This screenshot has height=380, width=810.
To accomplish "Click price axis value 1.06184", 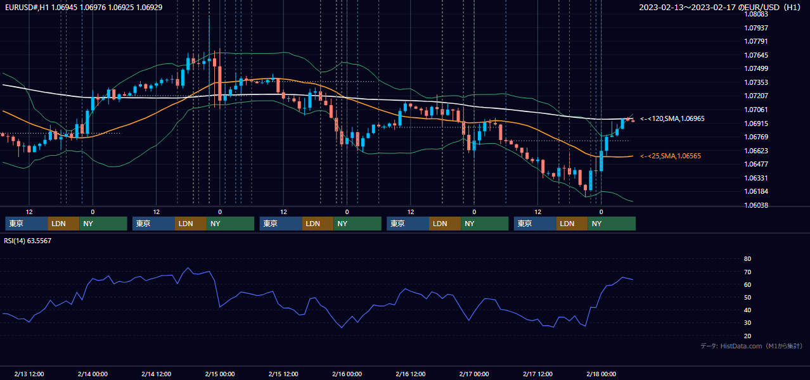I will tap(756, 191).
